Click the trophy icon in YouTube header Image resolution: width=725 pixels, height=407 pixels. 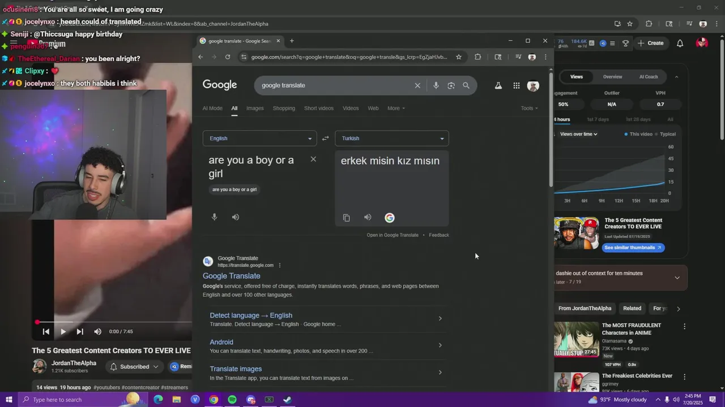click(x=626, y=43)
